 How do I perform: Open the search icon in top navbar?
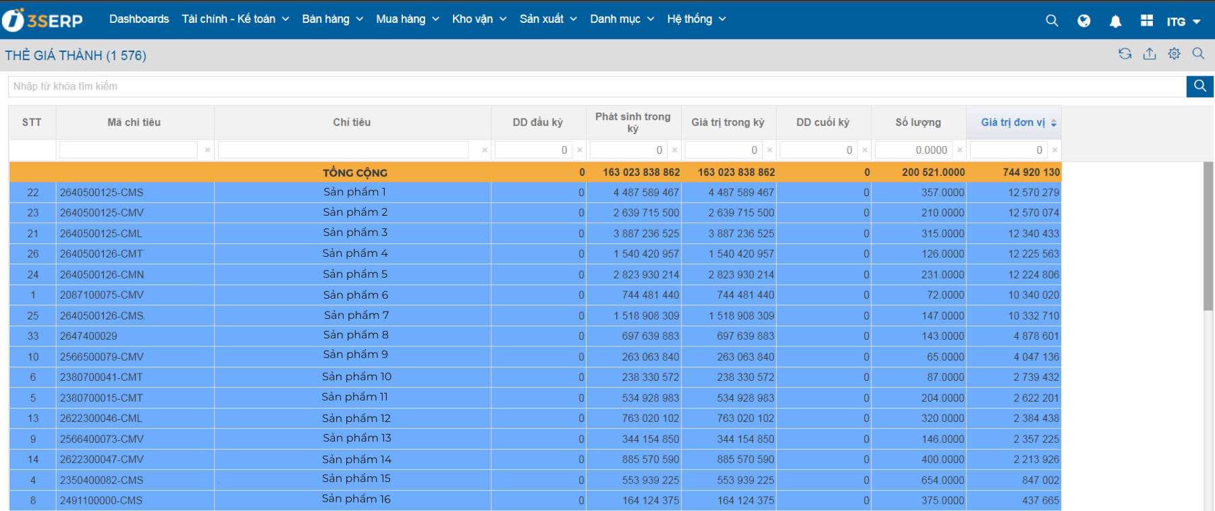click(x=1052, y=21)
